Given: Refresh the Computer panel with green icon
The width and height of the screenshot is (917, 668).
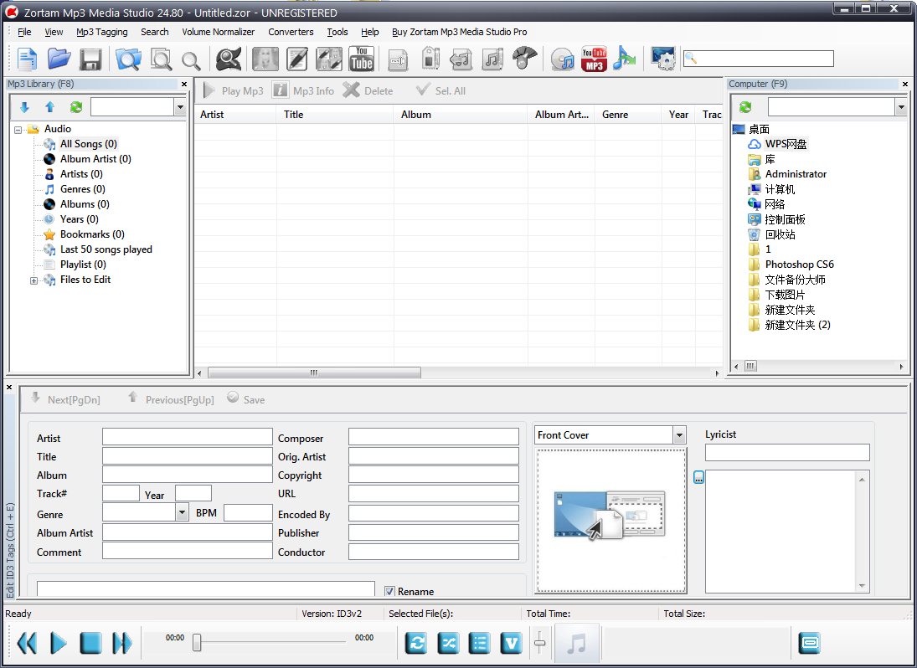Looking at the screenshot, I should tap(745, 107).
